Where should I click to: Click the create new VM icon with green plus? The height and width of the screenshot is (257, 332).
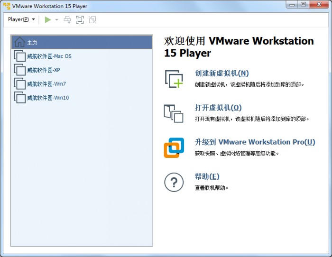(174, 79)
